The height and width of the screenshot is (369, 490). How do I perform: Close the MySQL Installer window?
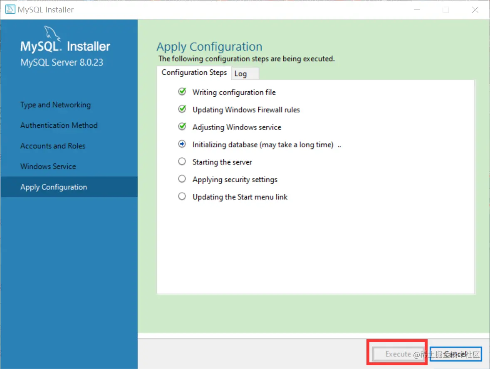[475, 10]
